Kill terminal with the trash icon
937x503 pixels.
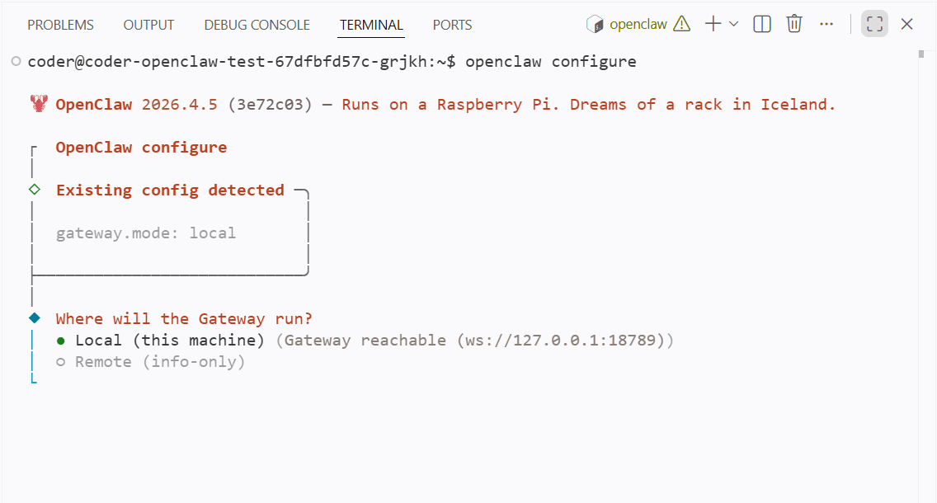tap(794, 24)
